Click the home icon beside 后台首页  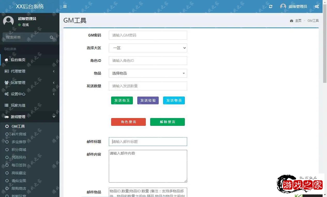[x=6, y=60]
